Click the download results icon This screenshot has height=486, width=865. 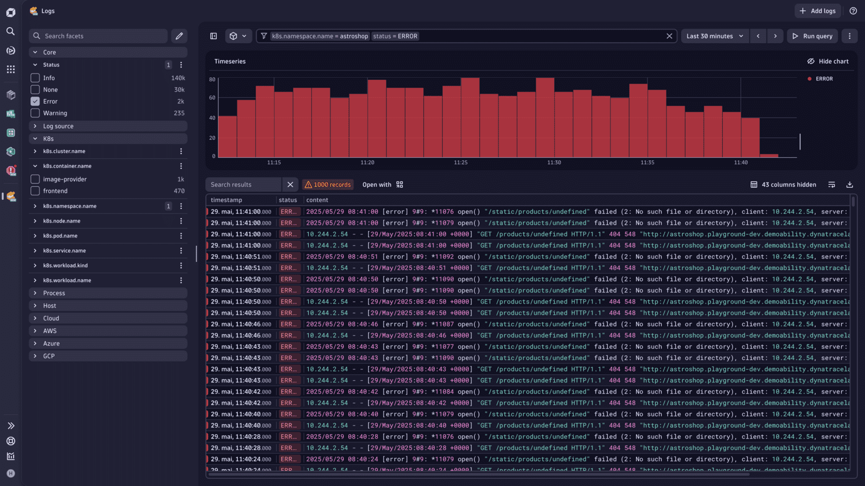point(850,184)
